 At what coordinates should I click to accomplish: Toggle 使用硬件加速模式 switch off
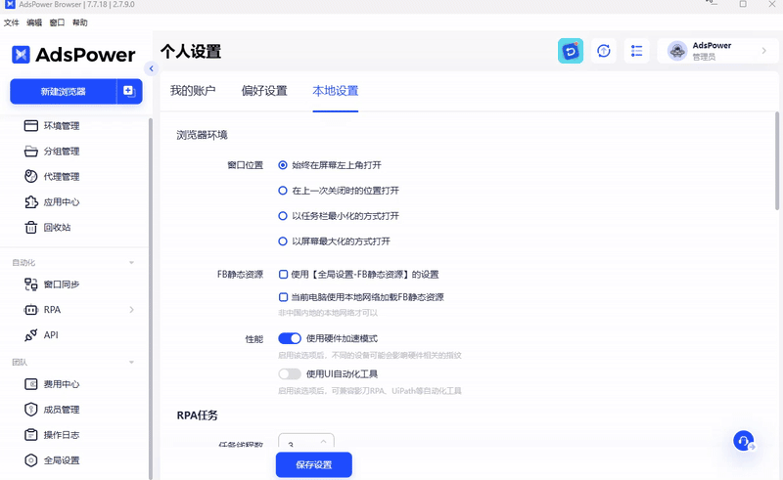tap(290, 339)
